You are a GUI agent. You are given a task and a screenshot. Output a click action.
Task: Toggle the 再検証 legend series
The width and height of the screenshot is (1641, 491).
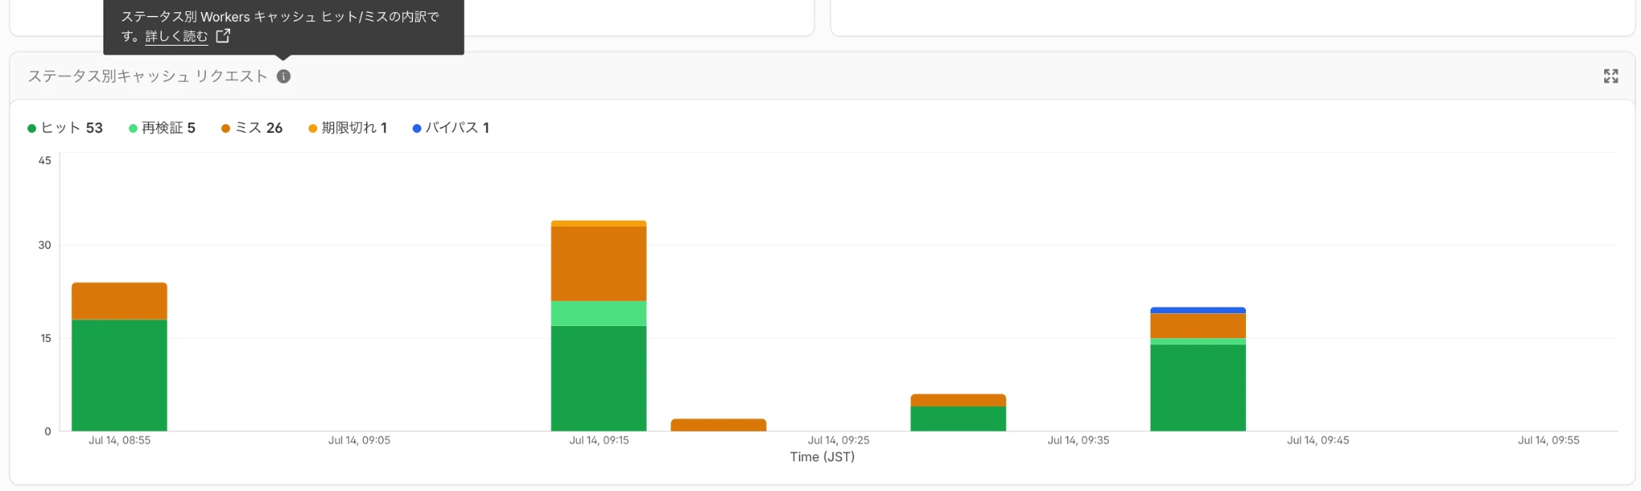162,128
